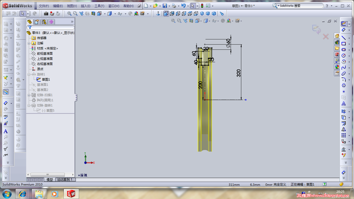Switch to the DimXpertManager tab

point(51,22)
